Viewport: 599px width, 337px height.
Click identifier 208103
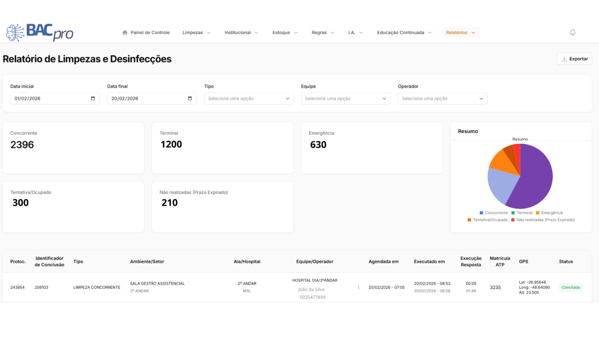(41, 287)
